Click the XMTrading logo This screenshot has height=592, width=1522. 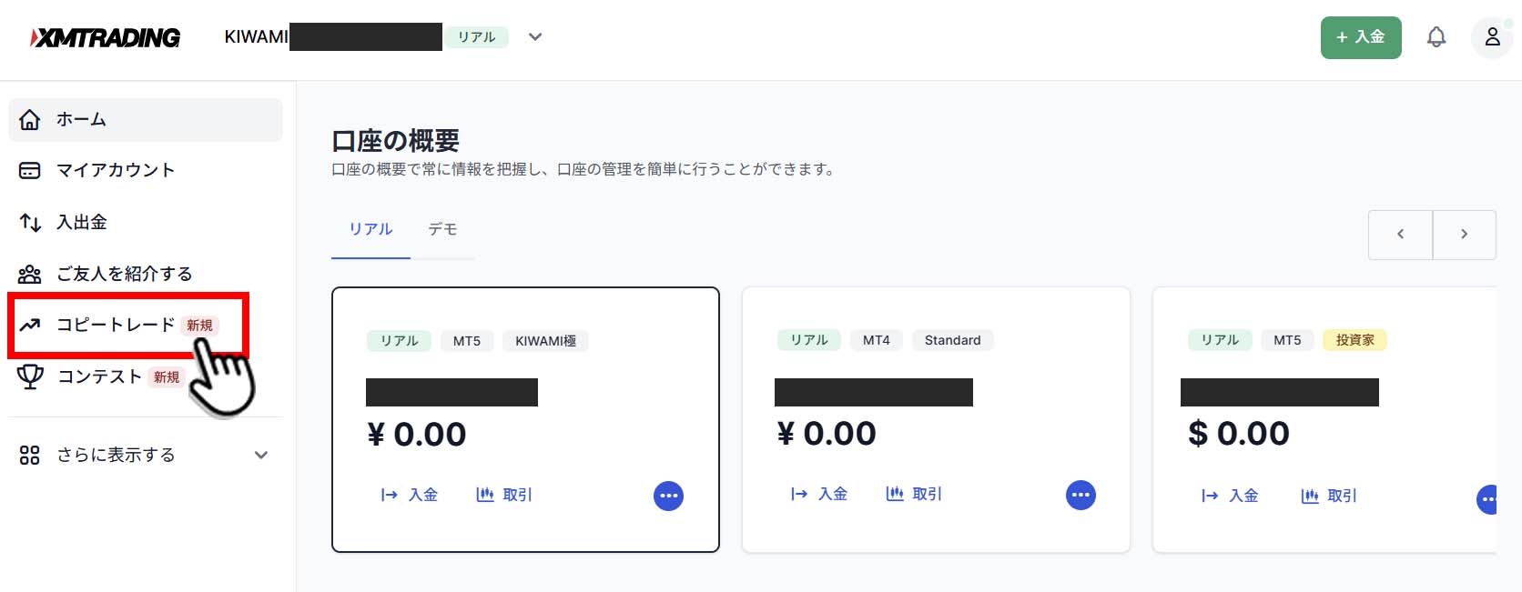(106, 37)
